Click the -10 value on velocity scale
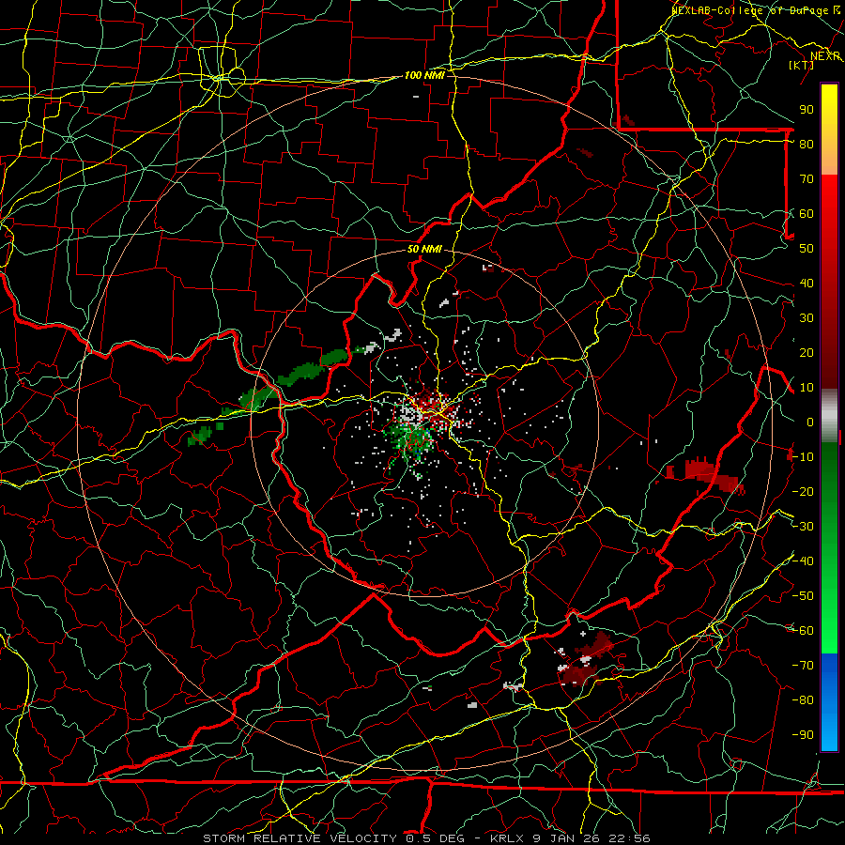The height and width of the screenshot is (845, 845). click(x=803, y=457)
